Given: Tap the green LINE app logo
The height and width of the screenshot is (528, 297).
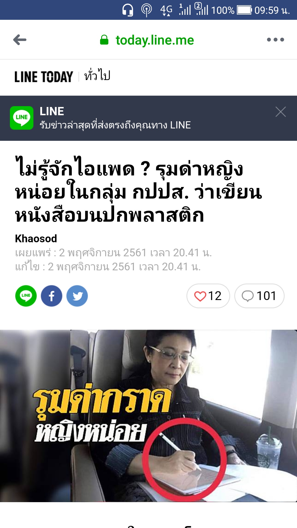Looking at the screenshot, I should click(22, 118).
